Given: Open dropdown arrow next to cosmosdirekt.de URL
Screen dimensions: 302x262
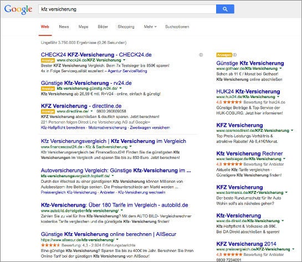Looking at the screenshot, I should point(292,131).
